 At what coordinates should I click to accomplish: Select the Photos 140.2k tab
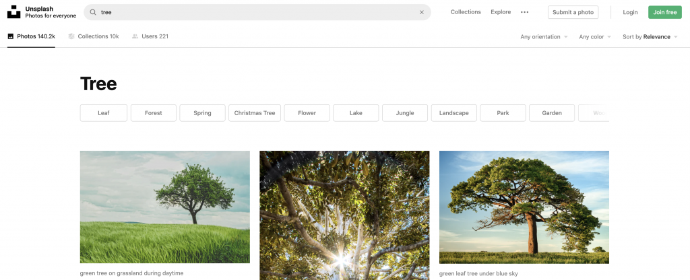click(x=31, y=36)
